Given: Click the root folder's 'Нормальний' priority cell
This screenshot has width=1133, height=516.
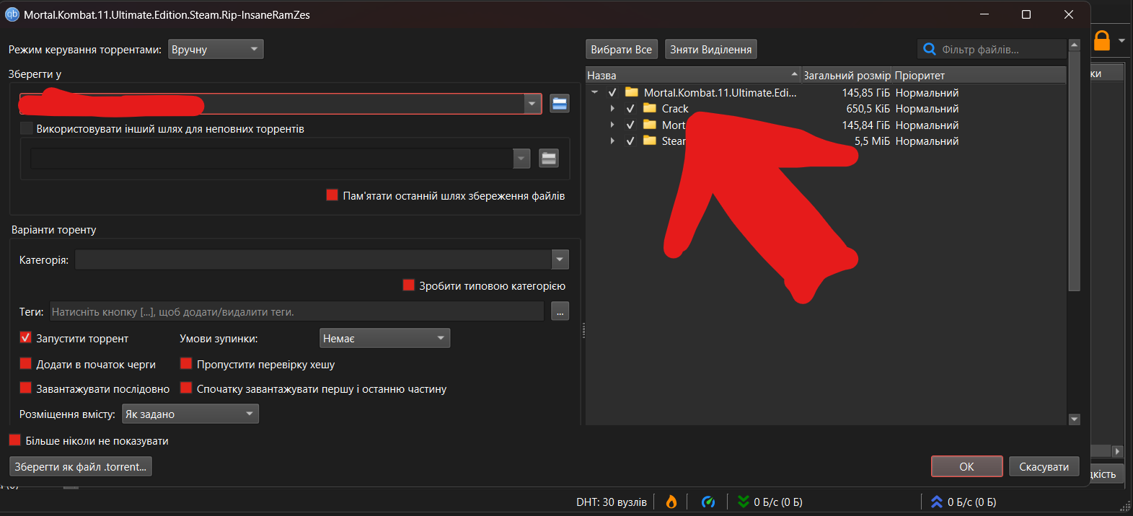Looking at the screenshot, I should click(x=927, y=92).
